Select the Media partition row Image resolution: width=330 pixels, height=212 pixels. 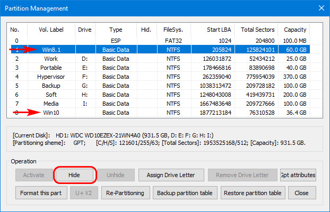point(159,104)
